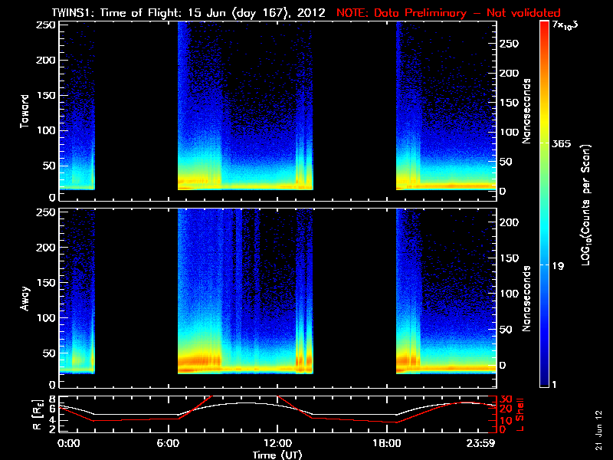
Task: Click the LOG10 Counts per Scan label
Action: 586,205
